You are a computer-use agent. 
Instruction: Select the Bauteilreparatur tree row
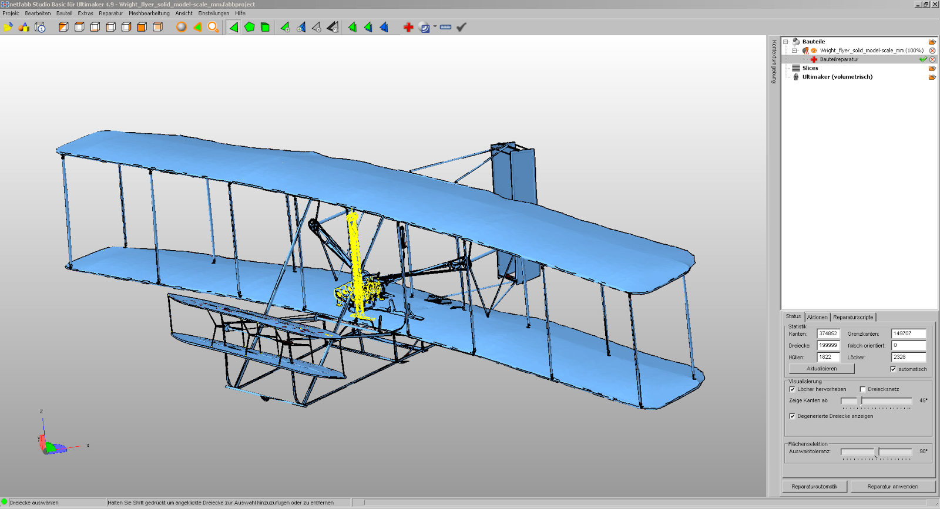click(860, 59)
